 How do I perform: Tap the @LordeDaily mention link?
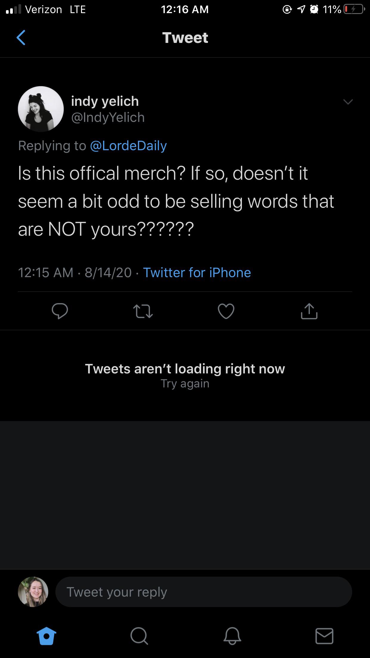[128, 146]
